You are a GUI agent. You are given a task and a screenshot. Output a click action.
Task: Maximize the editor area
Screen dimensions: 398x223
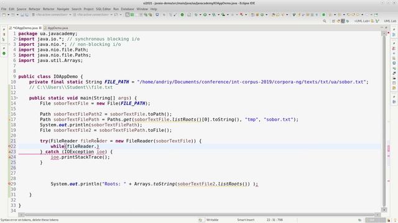[x=386, y=27]
